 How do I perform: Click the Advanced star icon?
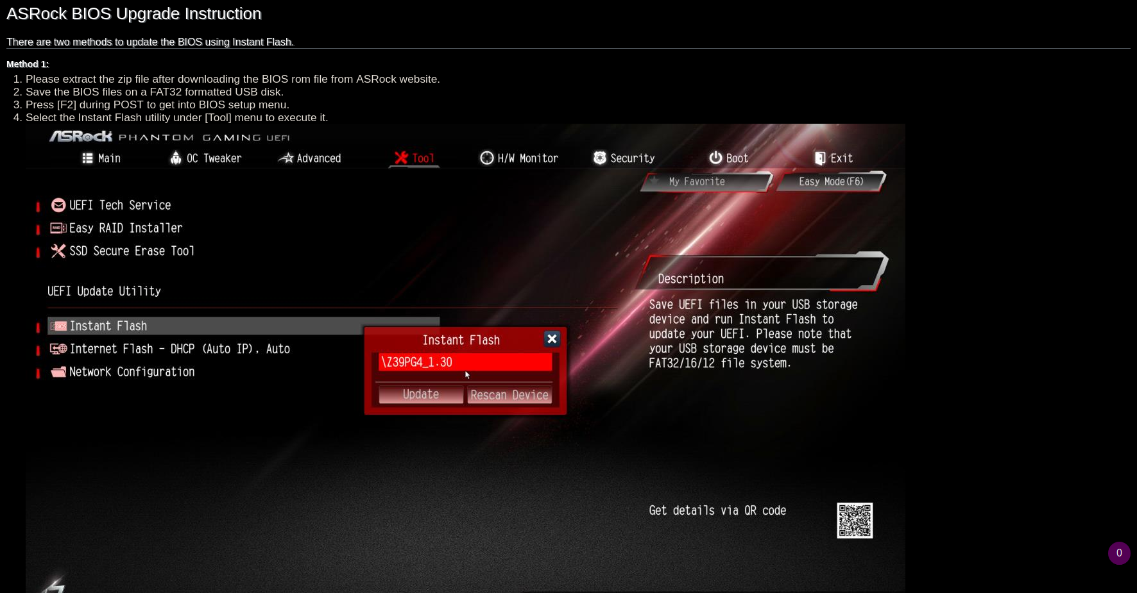click(286, 158)
